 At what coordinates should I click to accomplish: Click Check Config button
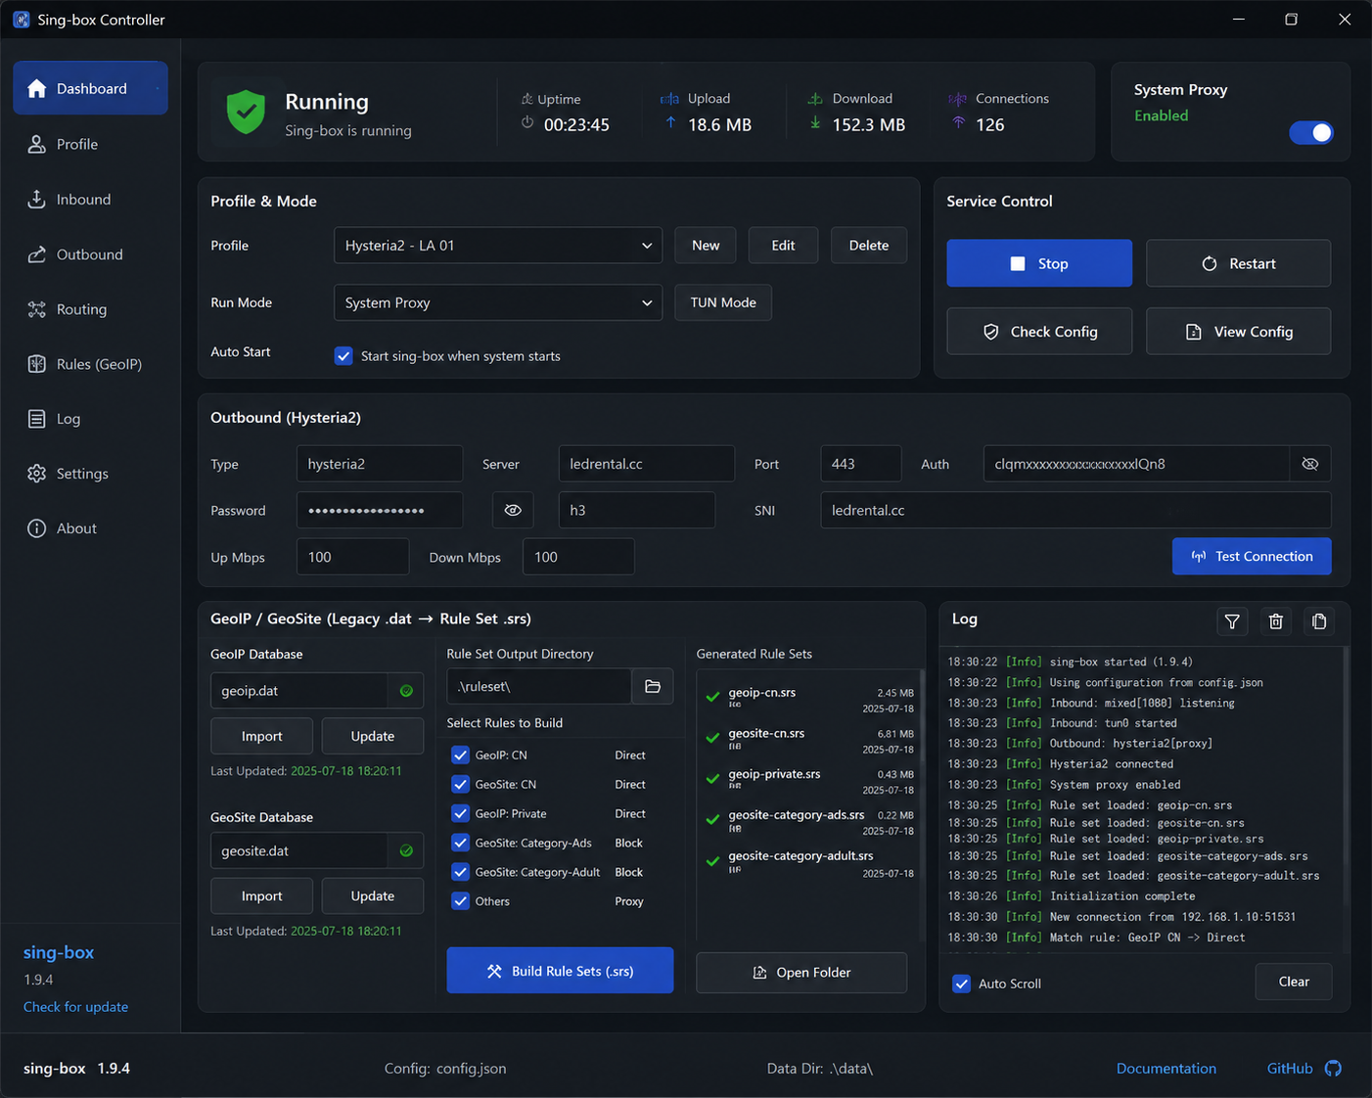pyautogui.click(x=1039, y=332)
